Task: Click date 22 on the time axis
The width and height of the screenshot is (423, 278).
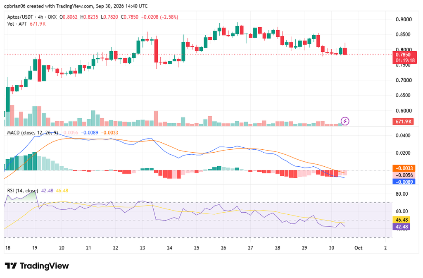Action: click(116, 248)
